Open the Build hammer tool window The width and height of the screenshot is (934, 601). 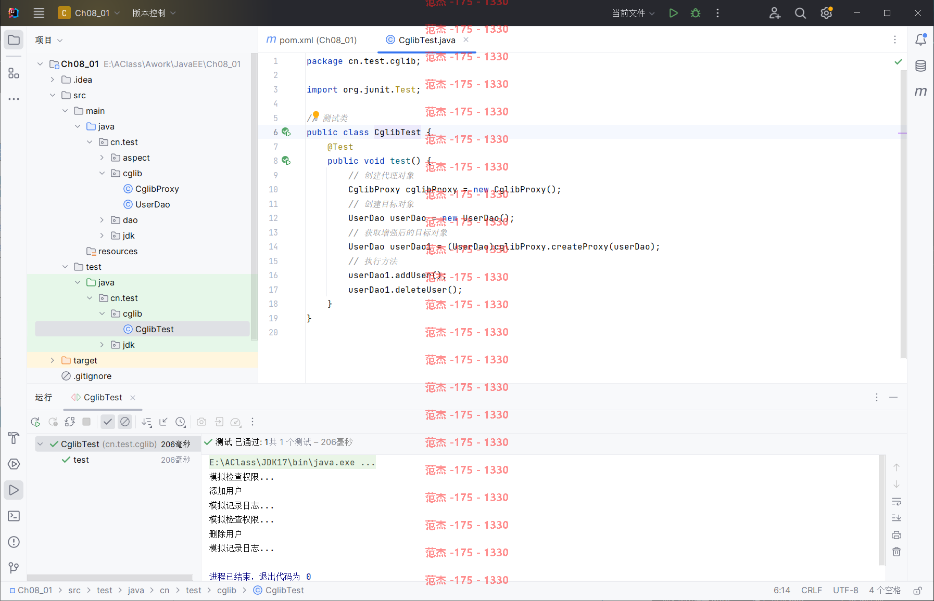[x=14, y=438]
